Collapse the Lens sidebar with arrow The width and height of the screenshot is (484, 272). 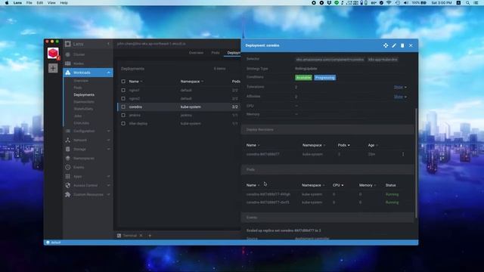[108, 44]
